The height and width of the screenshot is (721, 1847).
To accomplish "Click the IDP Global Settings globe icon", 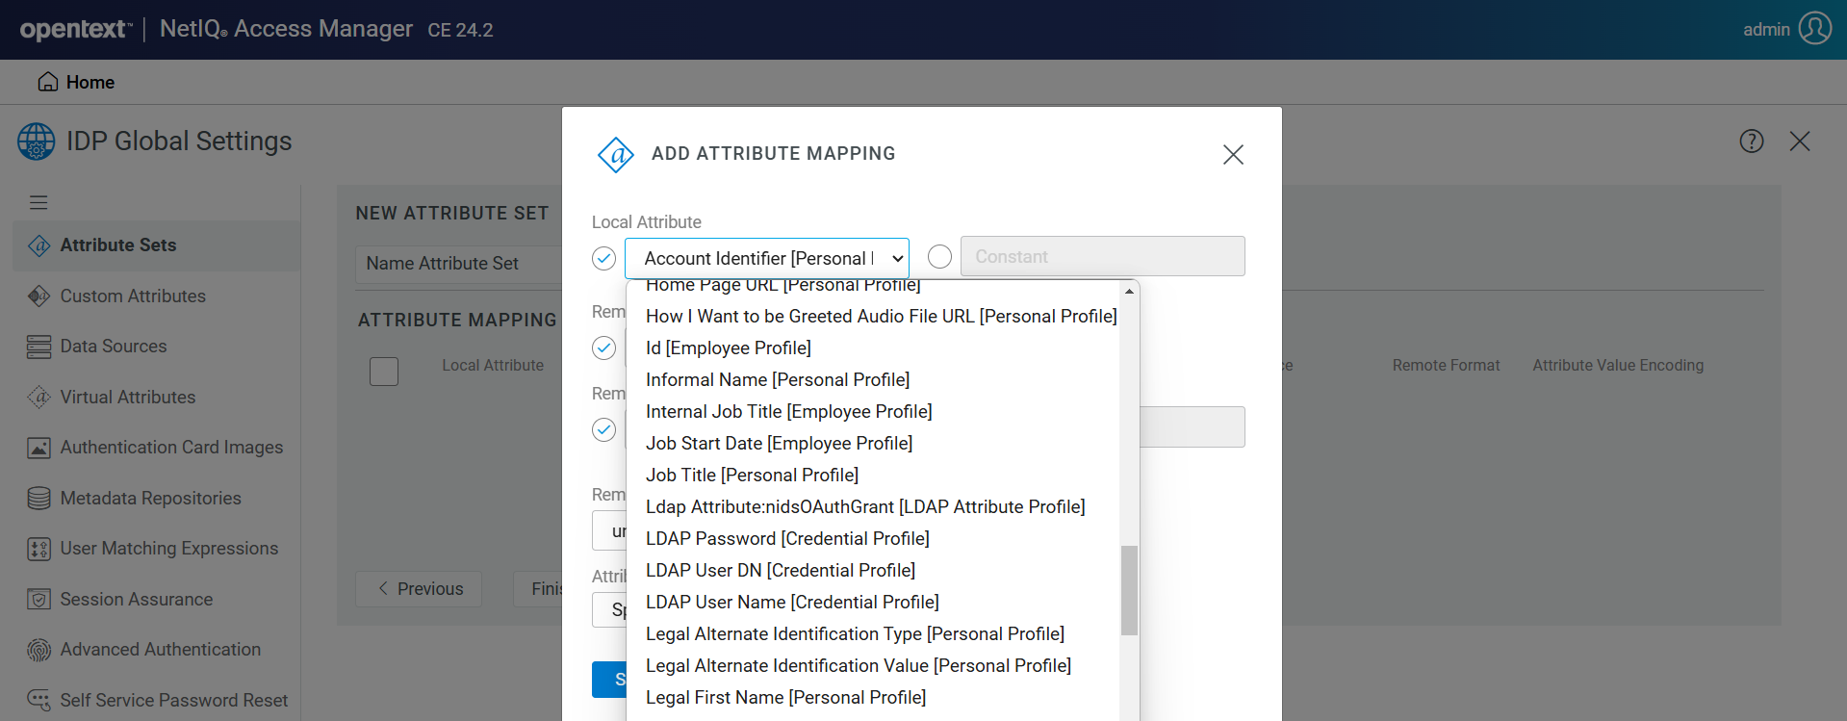I will coord(37,142).
